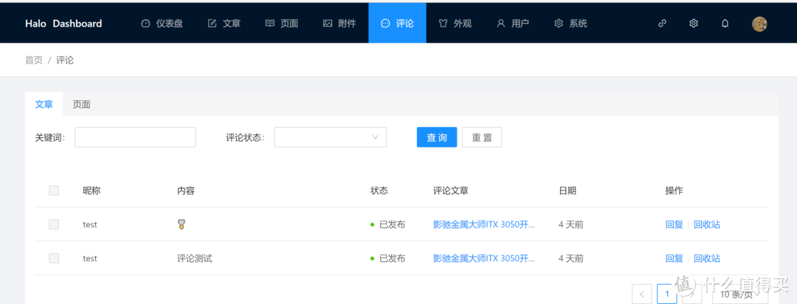The image size is (797, 304).
Task: Click the Halo Dashboard logo text
Action: pos(63,24)
